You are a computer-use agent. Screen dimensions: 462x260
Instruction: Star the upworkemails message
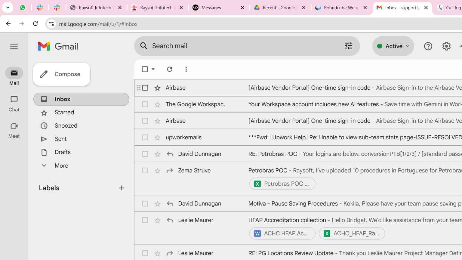click(x=157, y=138)
